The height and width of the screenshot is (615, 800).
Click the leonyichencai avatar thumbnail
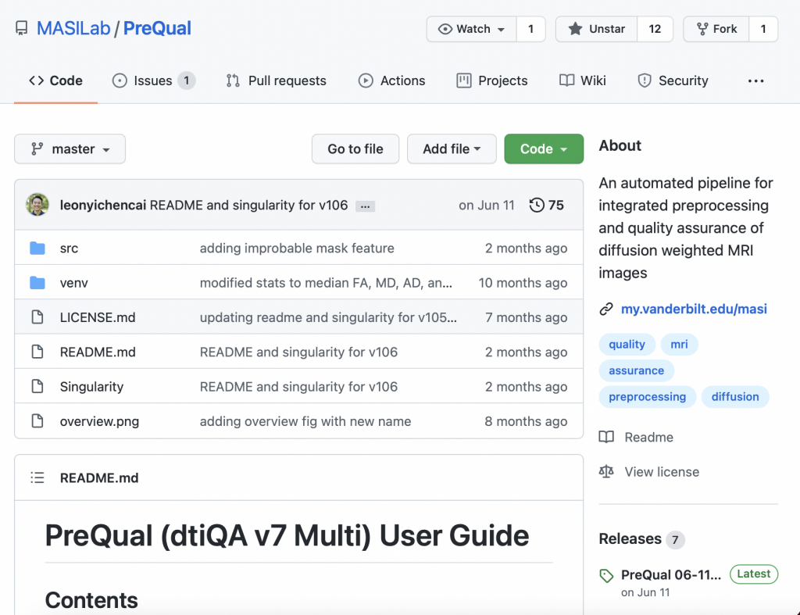click(x=37, y=206)
